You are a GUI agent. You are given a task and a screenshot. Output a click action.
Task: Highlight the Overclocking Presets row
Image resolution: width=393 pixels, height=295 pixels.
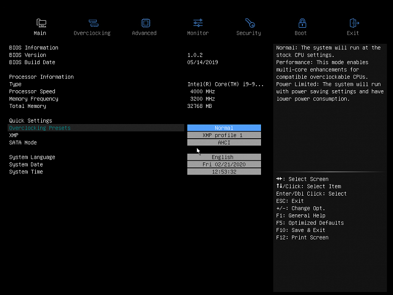[96, 128]
